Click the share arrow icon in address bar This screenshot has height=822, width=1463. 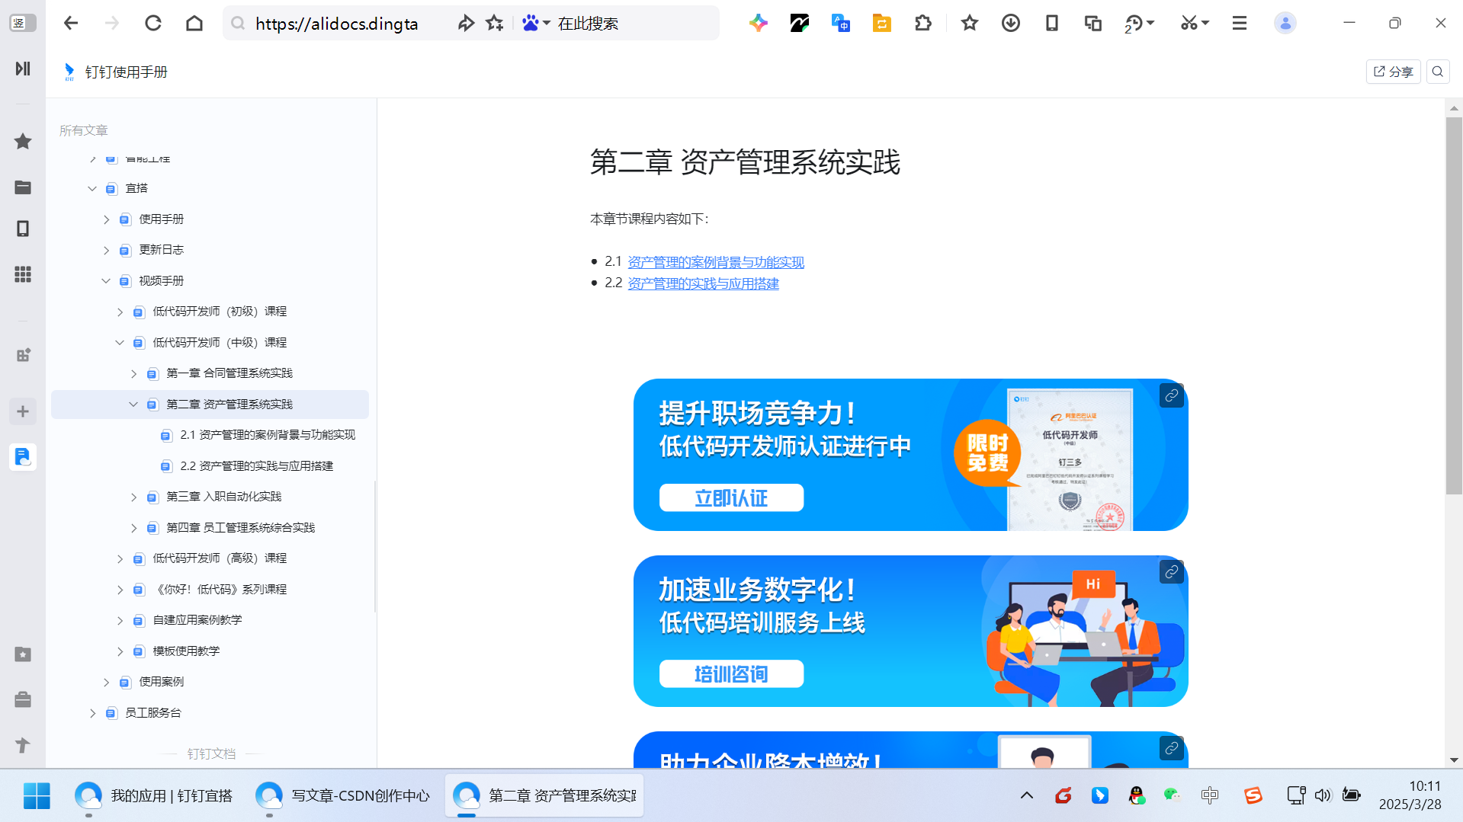(x=465, y=24)
